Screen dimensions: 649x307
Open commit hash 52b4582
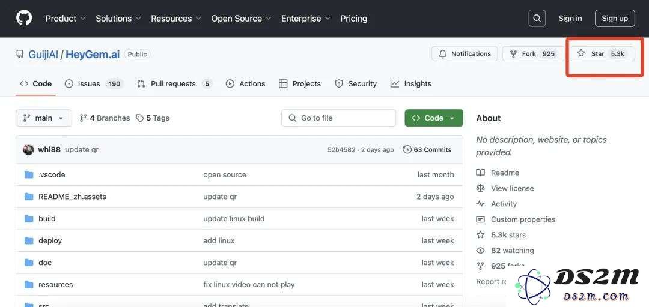(341, 149)
